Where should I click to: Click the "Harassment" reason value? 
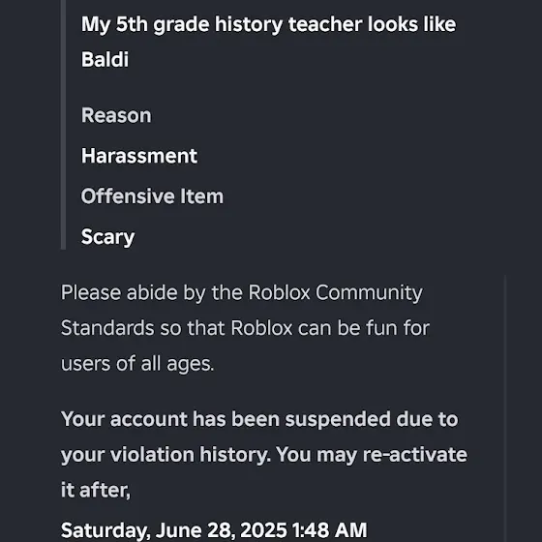[x=139, y=156]
